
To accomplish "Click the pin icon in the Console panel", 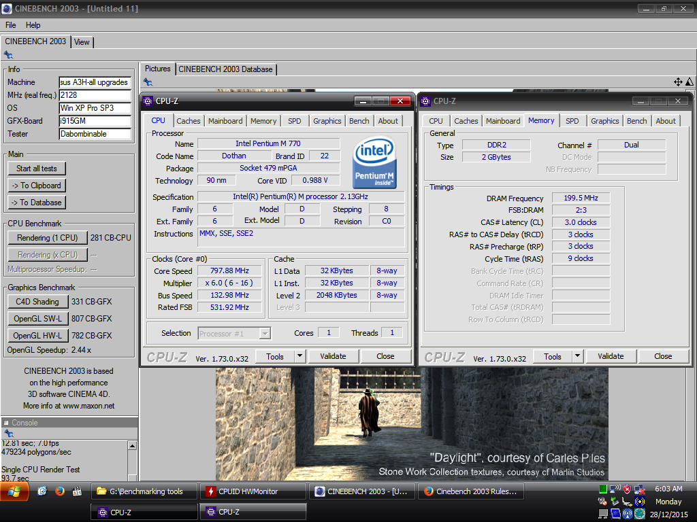I will (x=8, y=433).
